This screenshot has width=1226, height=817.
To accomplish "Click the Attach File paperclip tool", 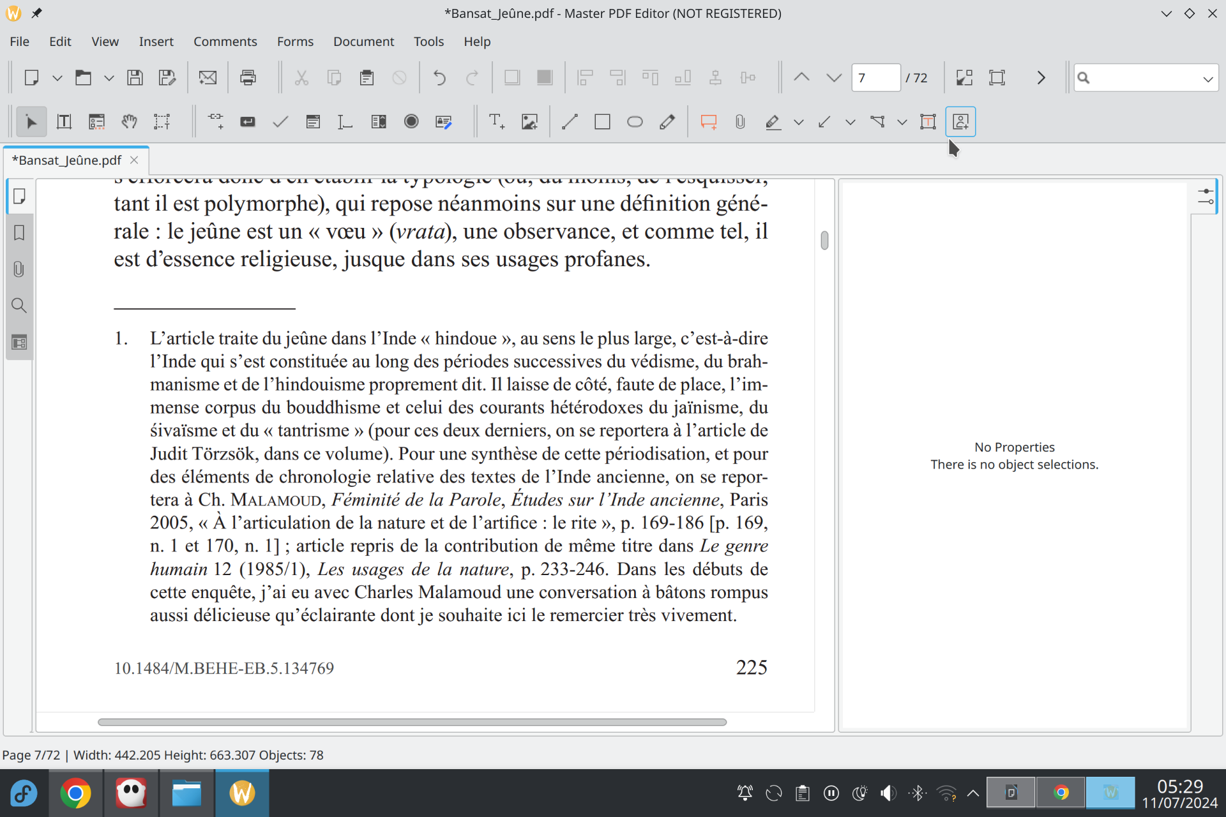I will pos(739,121).
